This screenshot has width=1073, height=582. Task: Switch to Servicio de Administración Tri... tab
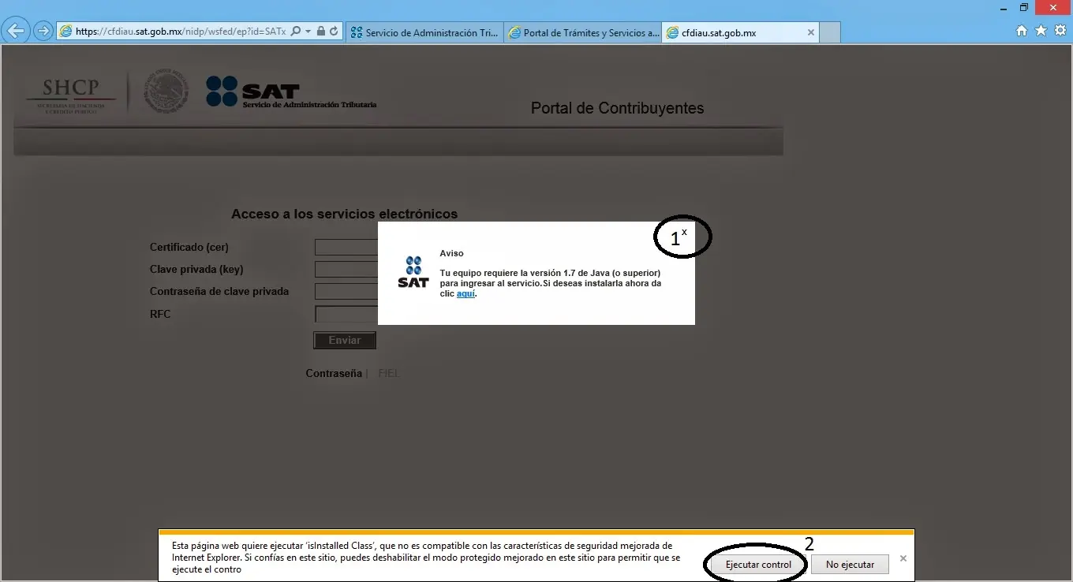424,32
